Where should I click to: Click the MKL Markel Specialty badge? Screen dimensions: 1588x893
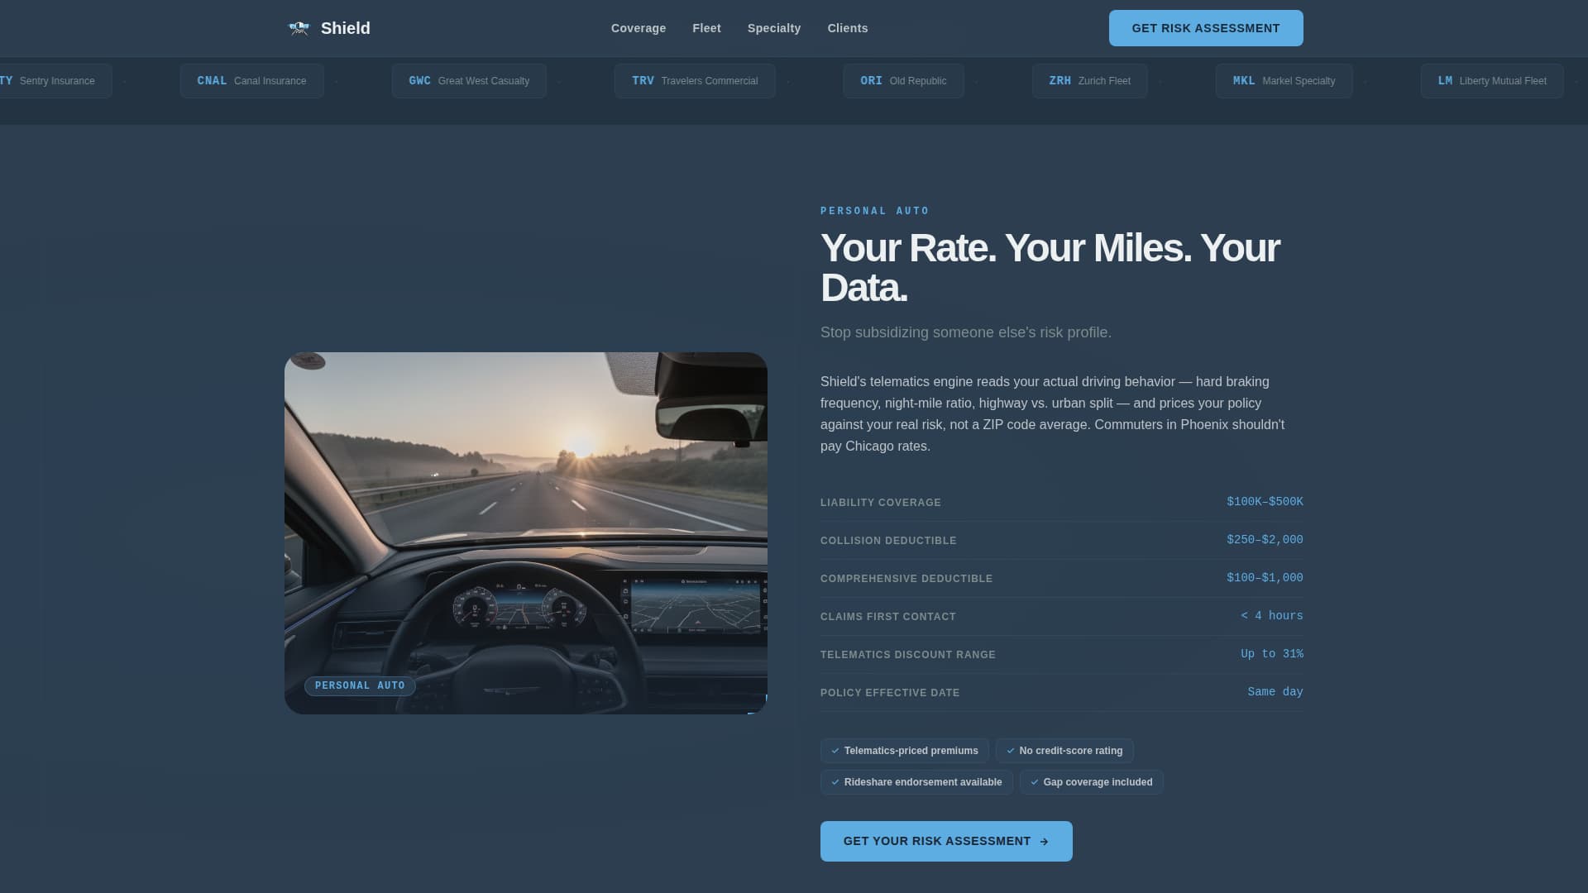1284,80
